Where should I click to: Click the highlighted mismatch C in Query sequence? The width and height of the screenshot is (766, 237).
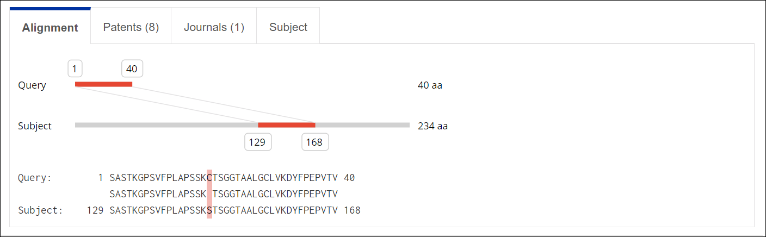point(209,178)
